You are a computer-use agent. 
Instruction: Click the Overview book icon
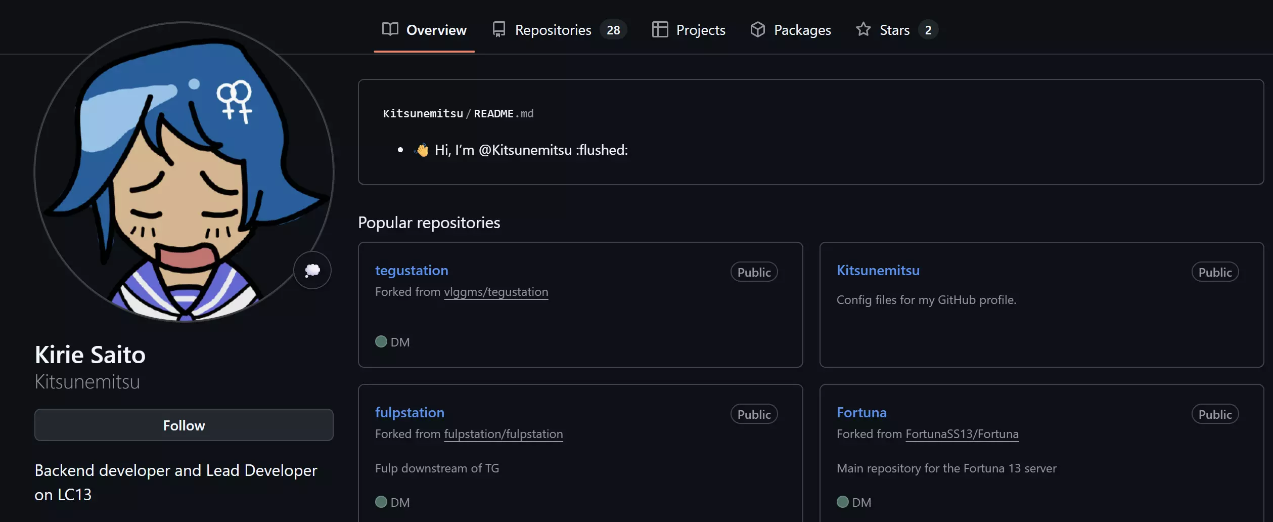pyautogui.click(x=390, y=29)
